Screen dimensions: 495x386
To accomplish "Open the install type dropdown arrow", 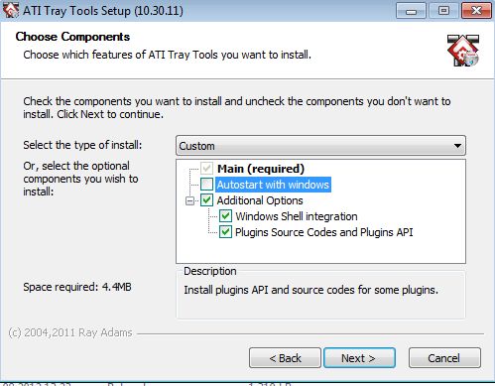I will pos(457,146).
